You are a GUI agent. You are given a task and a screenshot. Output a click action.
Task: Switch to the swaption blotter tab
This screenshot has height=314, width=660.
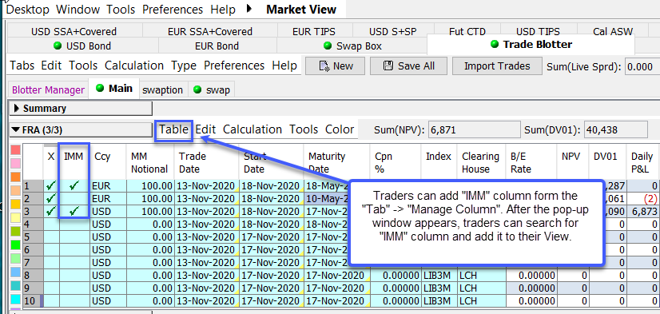[x=162, y=89]
